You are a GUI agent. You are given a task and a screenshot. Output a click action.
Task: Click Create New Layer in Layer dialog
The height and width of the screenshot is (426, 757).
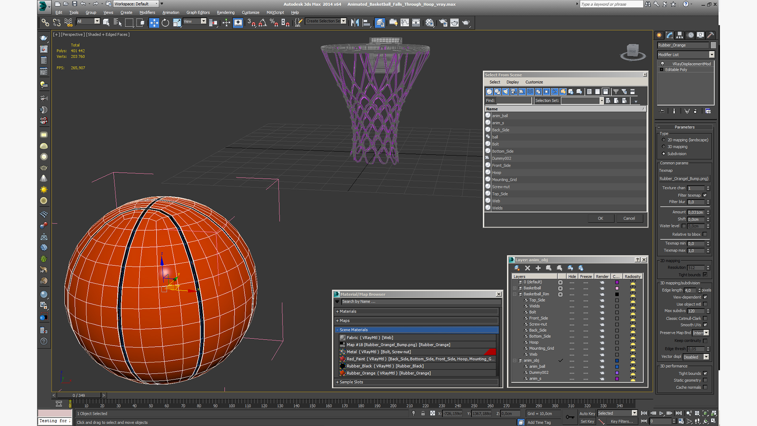coord(517,268)
